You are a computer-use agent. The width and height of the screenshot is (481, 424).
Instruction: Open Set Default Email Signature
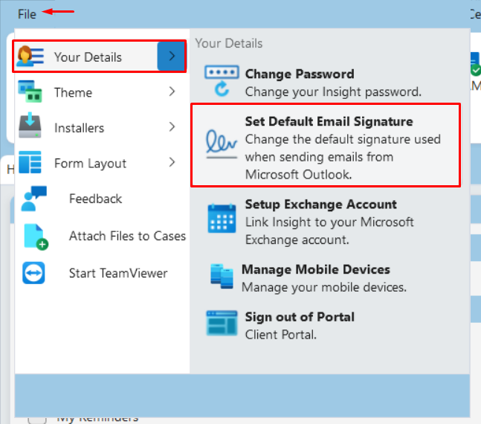click(326, 145)
